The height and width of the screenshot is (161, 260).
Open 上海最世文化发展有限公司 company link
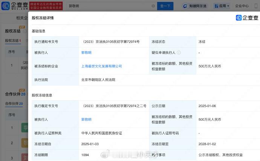point(101,66)
